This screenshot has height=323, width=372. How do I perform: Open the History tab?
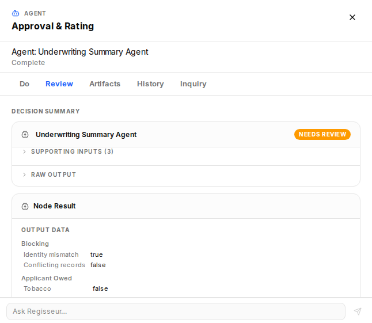pyautogui.click(x=150, y=83)
